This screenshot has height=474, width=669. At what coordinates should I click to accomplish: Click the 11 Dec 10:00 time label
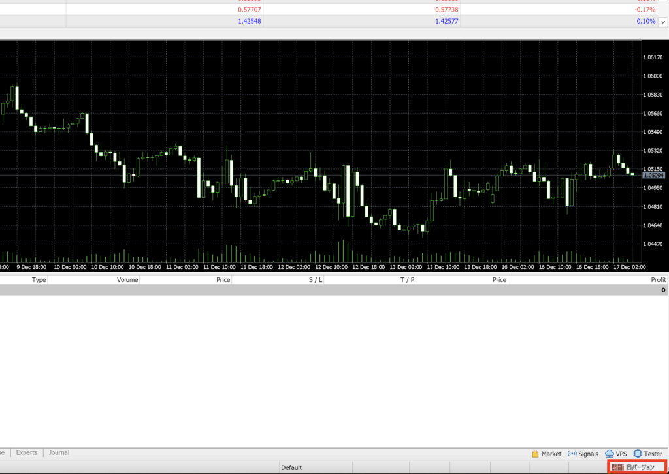point(220,267)
